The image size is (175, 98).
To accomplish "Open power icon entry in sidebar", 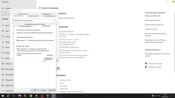I will (x=3, y=47).
